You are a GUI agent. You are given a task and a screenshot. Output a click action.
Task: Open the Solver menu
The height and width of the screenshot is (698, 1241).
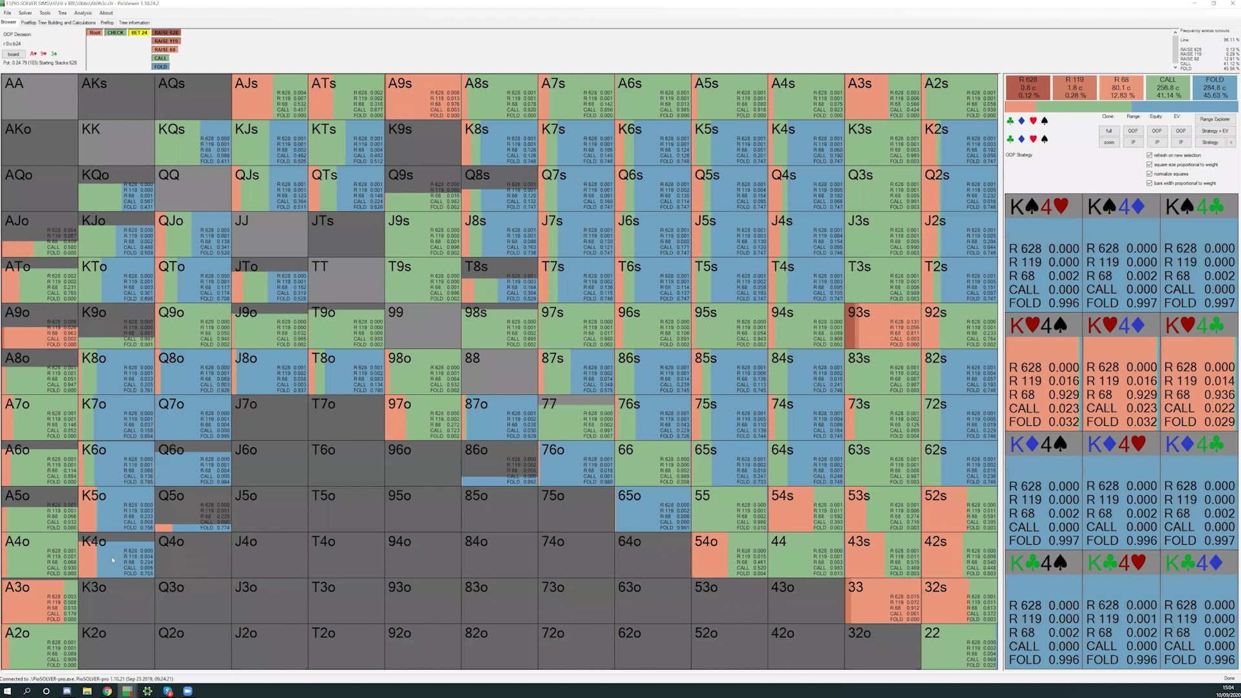tap(25, 13)
